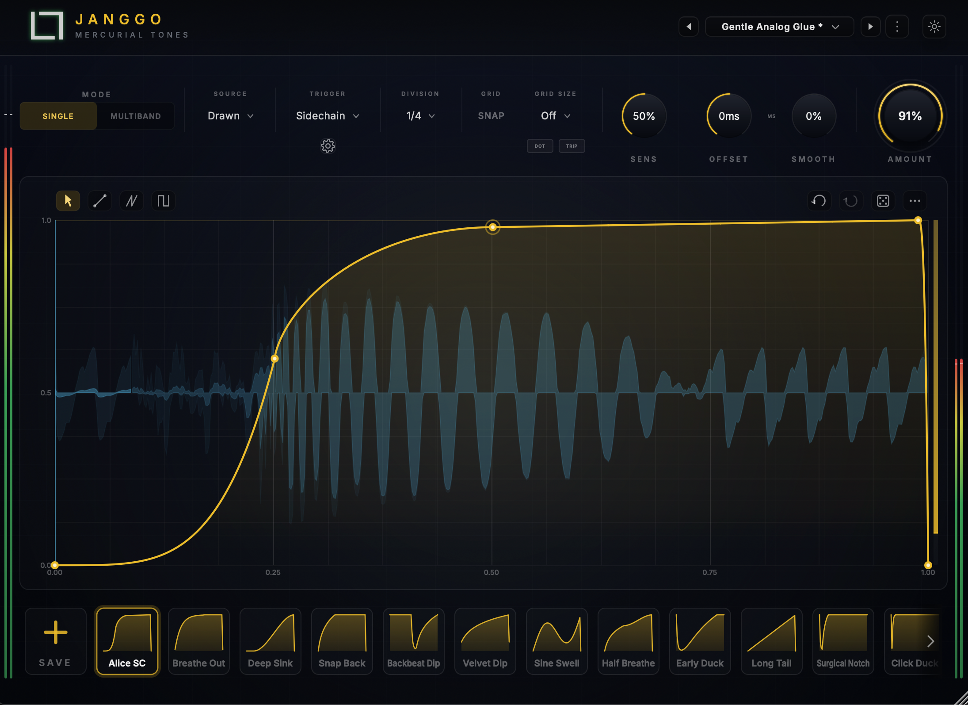968x705 pixels.
Task: Select the line draw tool
Action: point(100,201)
